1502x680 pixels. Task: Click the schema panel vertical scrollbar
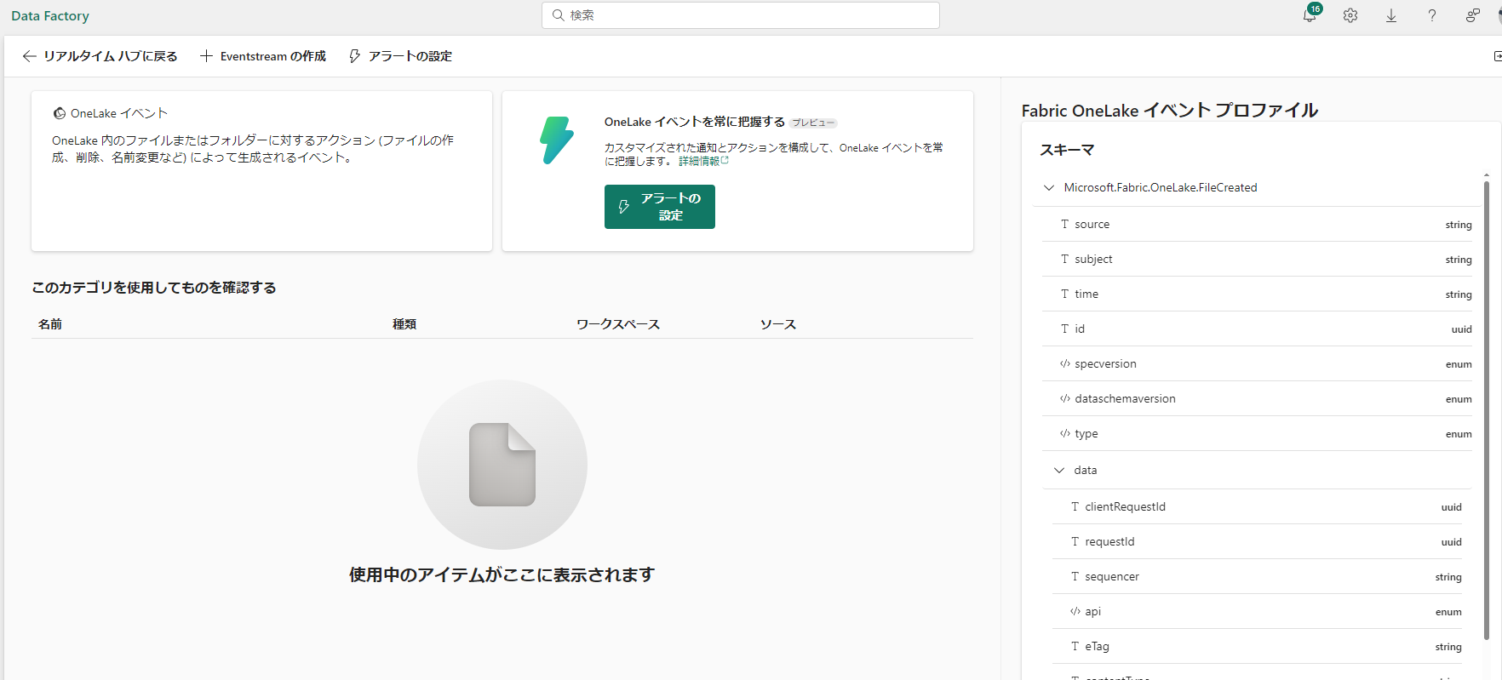pyautogui.click(x=1487, y=409)
